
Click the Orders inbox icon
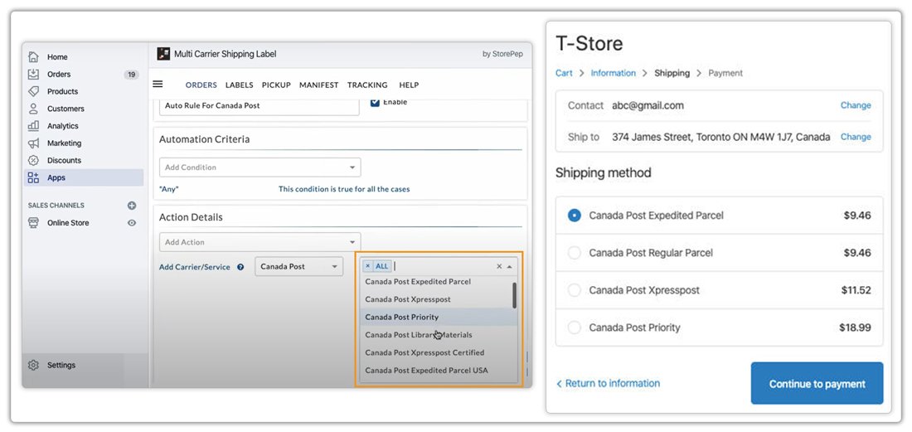click(x=34, y=75)
